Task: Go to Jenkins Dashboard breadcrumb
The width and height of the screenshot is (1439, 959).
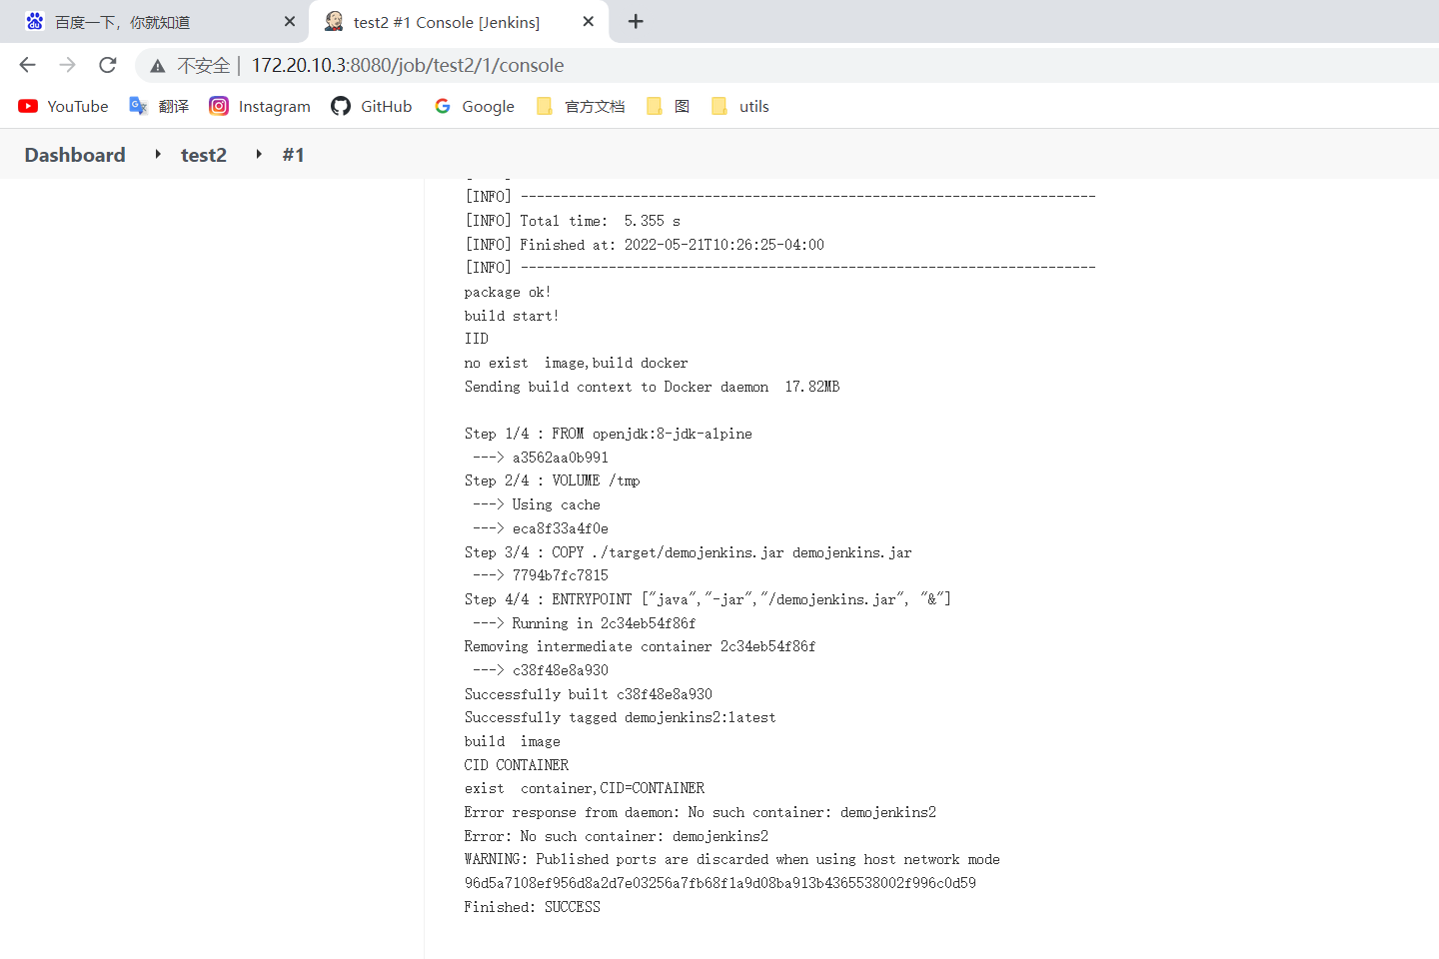Action: [x=75, y=155]
